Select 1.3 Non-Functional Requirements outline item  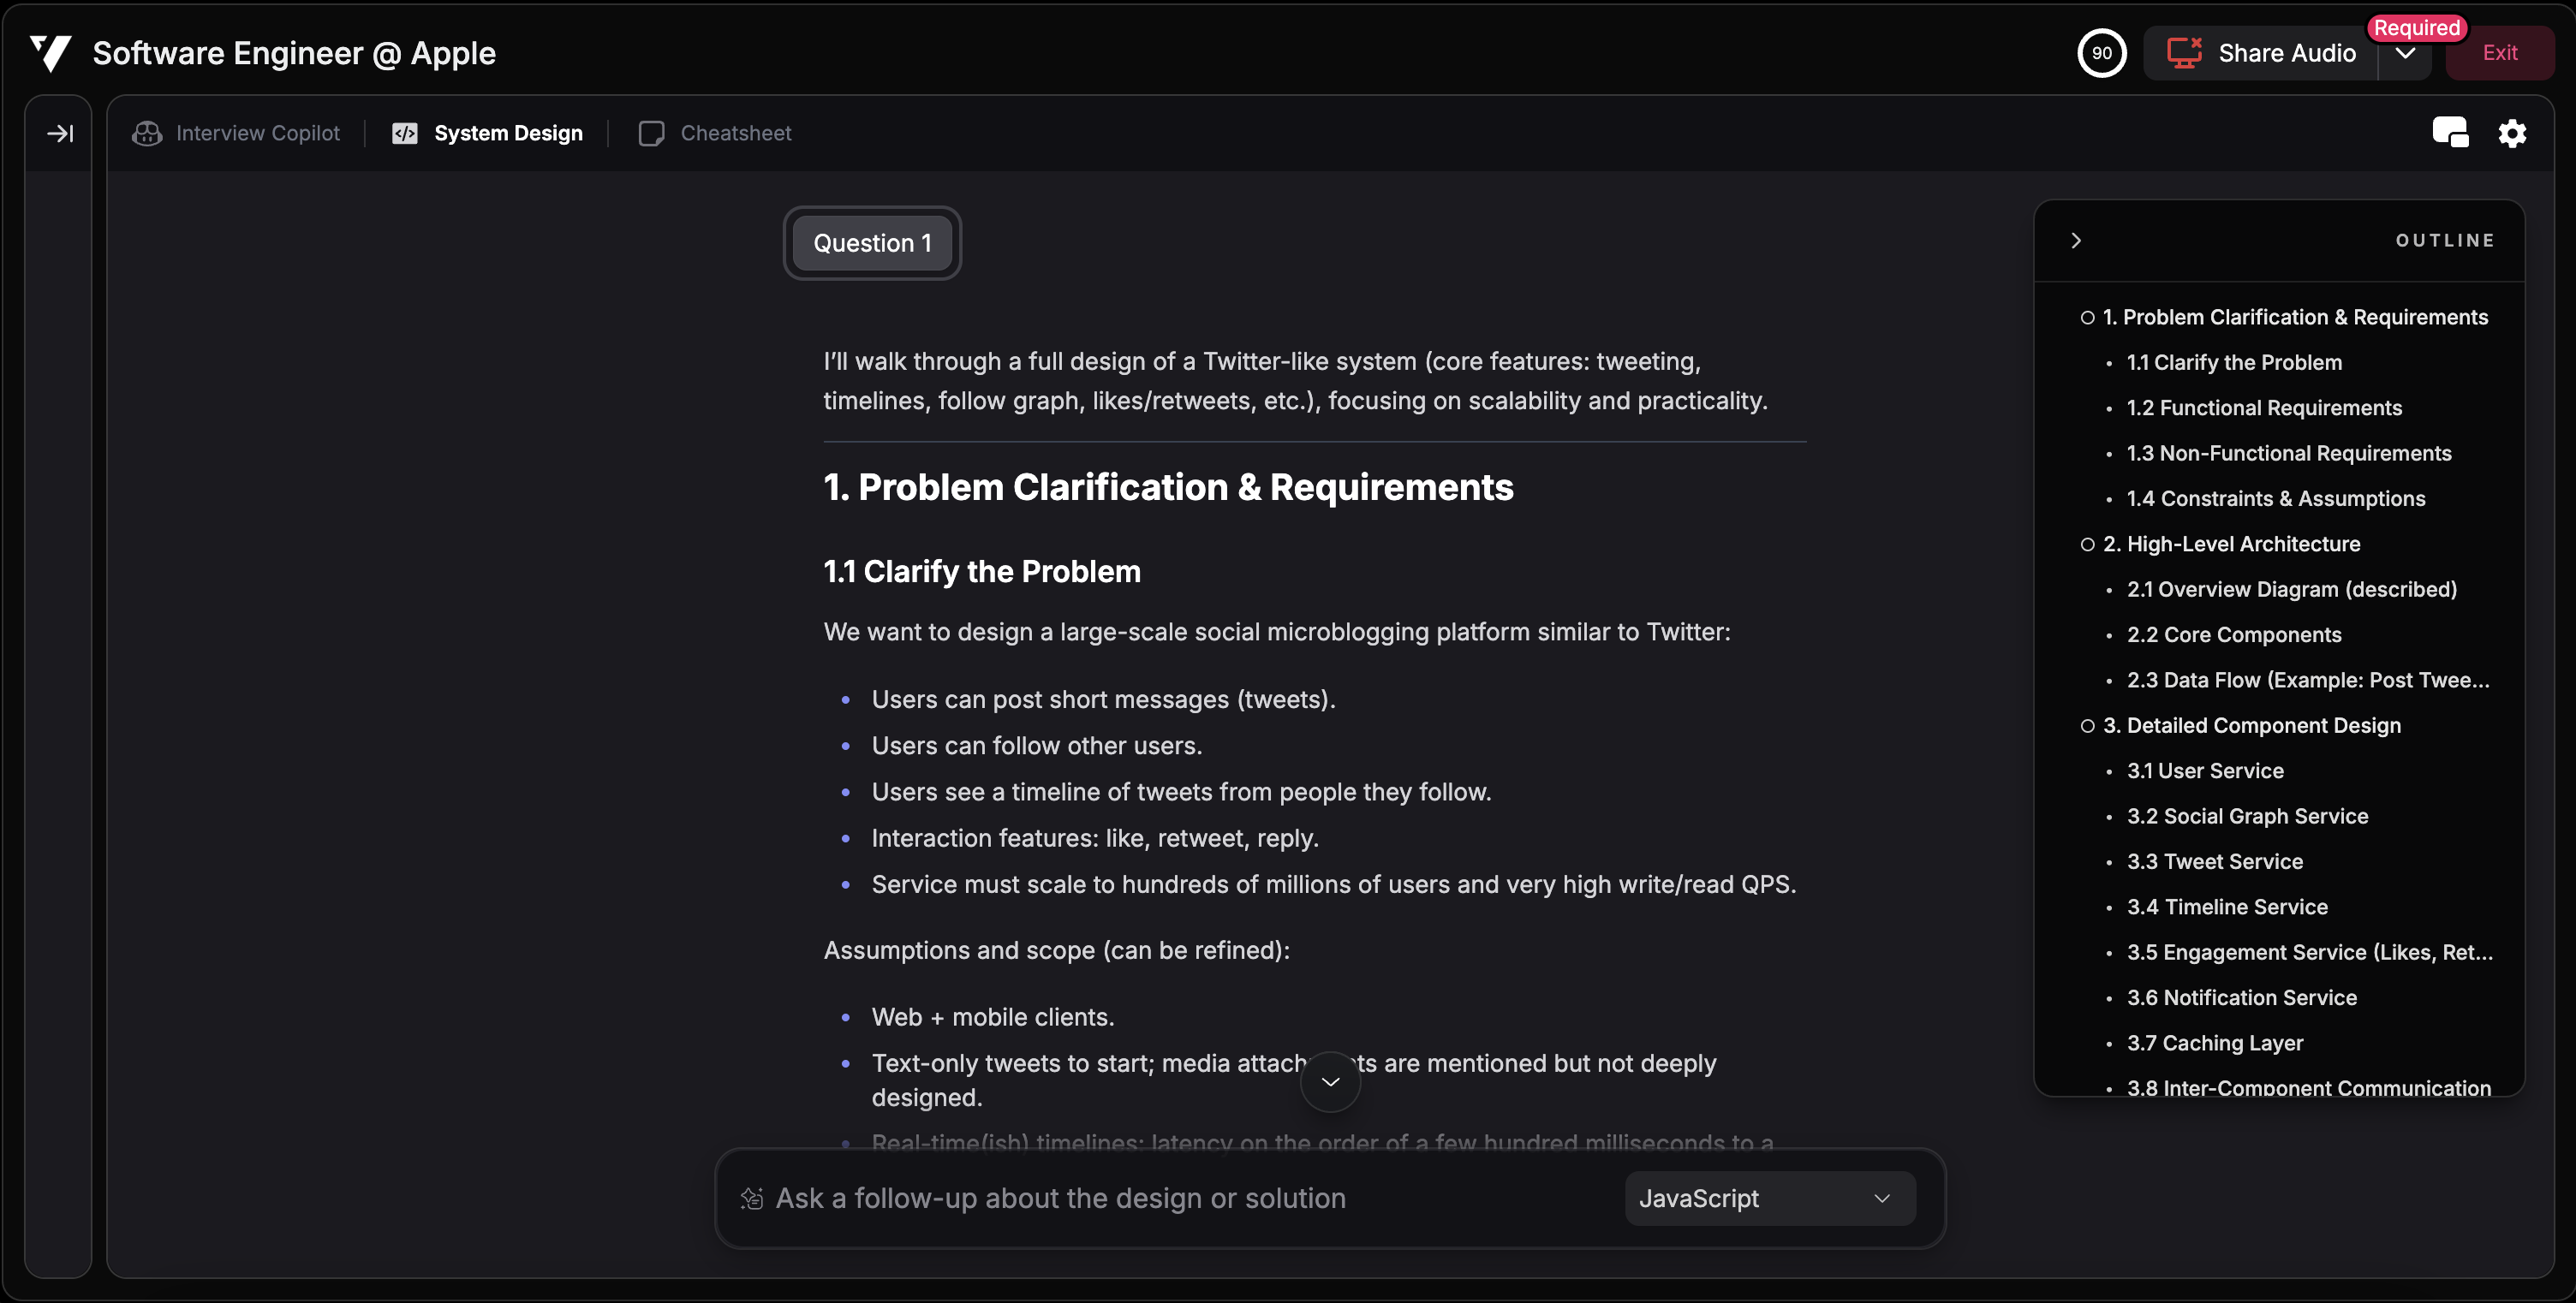(x=2289, y=453)
